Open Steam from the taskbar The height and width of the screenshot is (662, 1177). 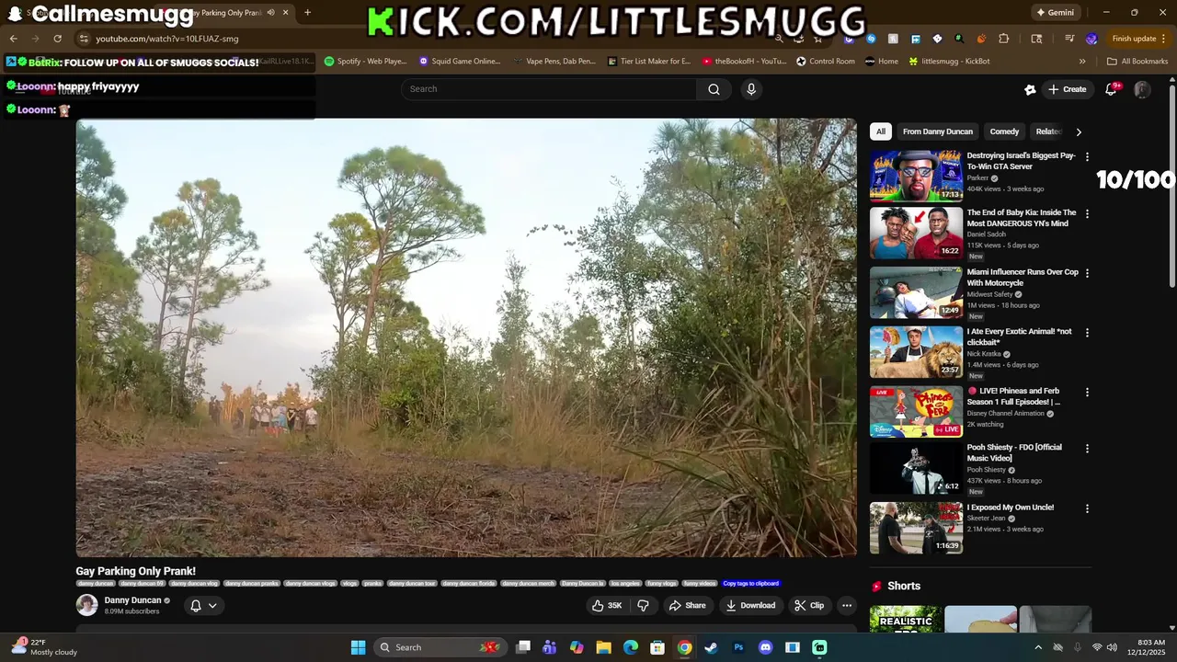[711, 647]
